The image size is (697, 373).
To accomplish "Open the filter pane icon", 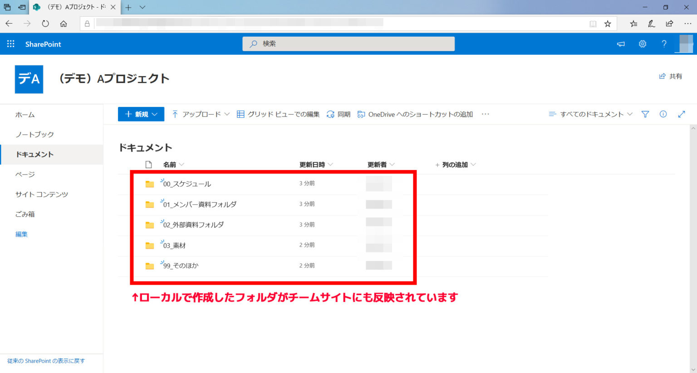I will pyautogui.click(x=645, y=114).
